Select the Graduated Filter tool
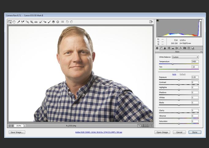Screen dimensions: 209x148 [x=53, y=22]
